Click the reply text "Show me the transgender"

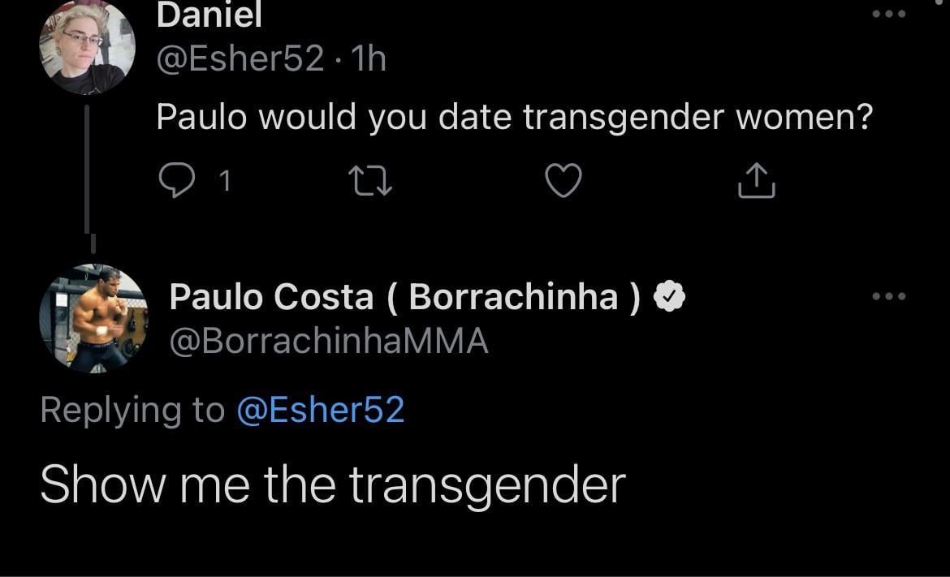(333, 485)
